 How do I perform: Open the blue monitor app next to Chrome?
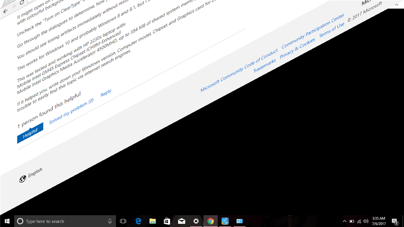[225, 221]
